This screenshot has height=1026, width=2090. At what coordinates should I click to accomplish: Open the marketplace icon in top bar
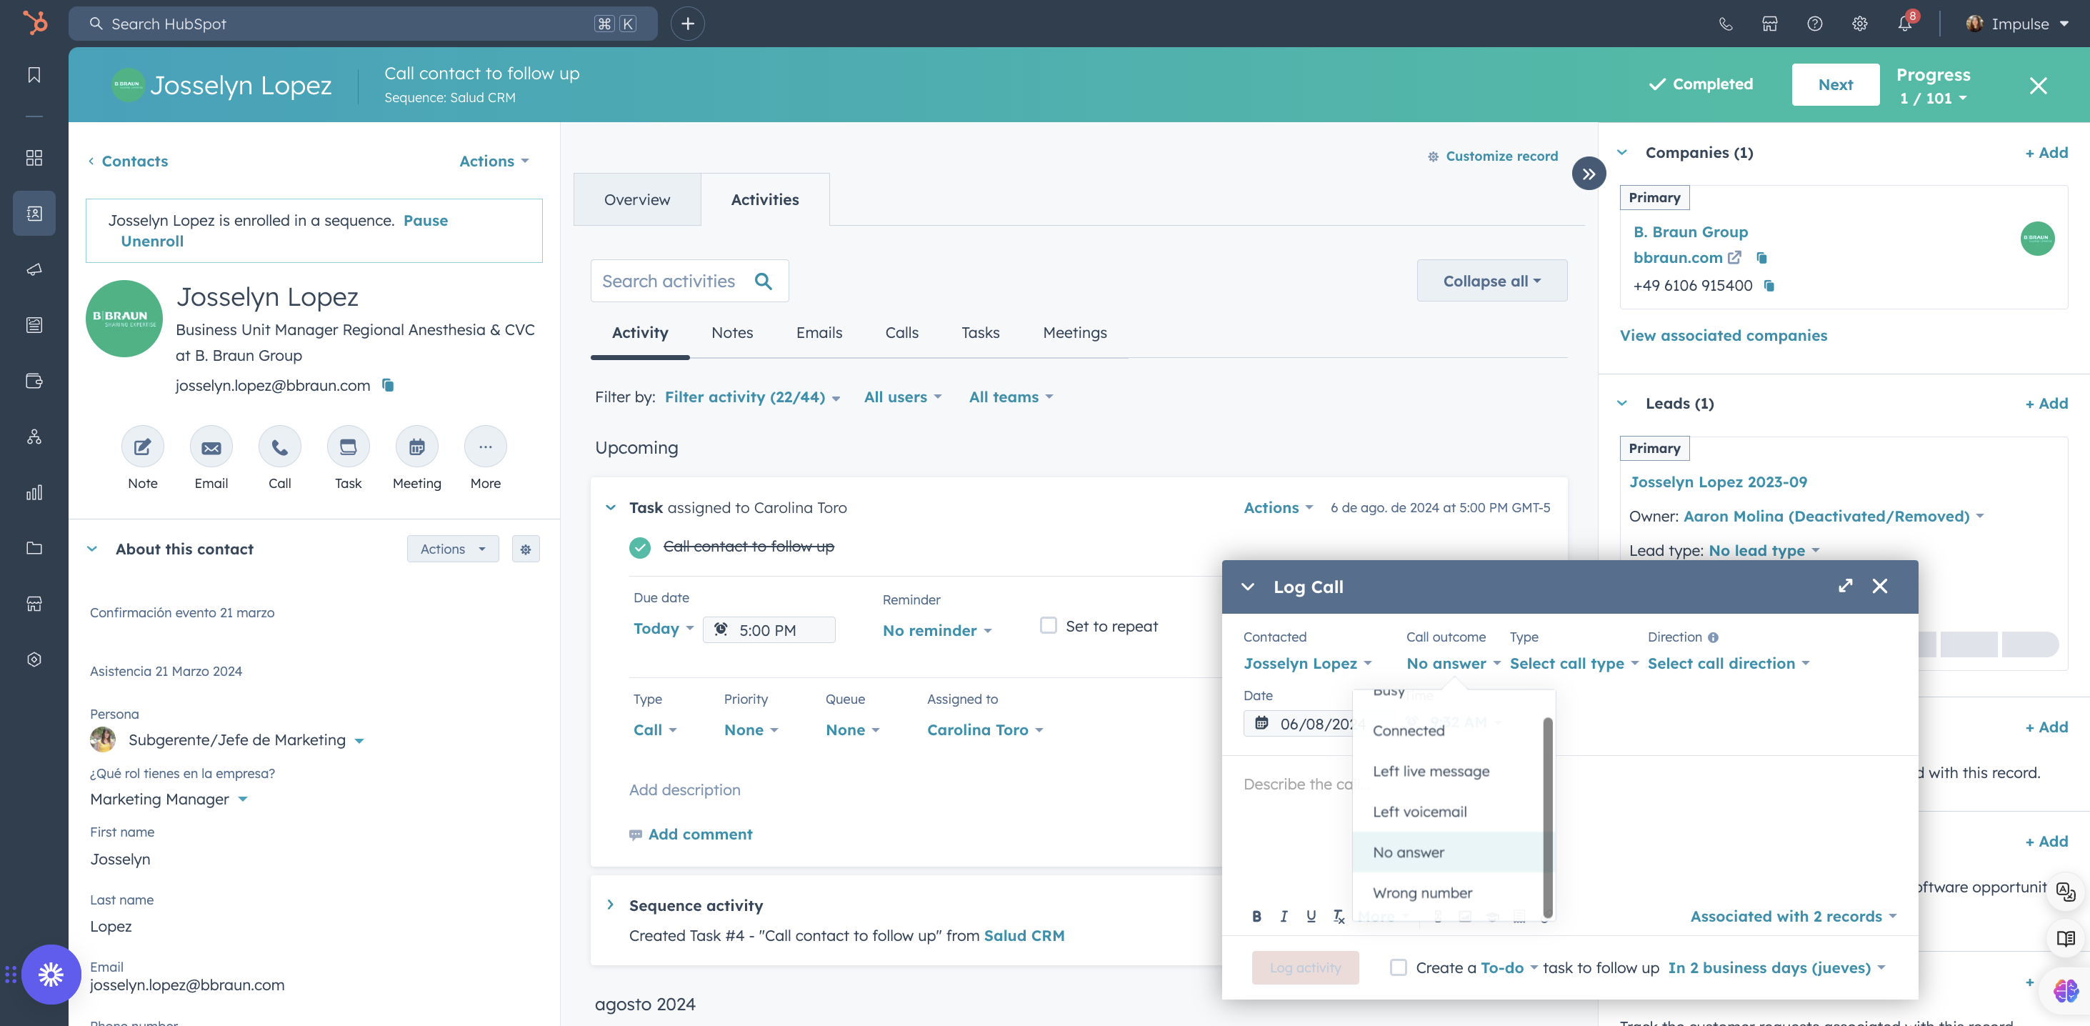coord(1769,24)
